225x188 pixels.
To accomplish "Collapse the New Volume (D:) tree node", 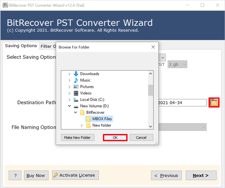I will tap(69, 106).
